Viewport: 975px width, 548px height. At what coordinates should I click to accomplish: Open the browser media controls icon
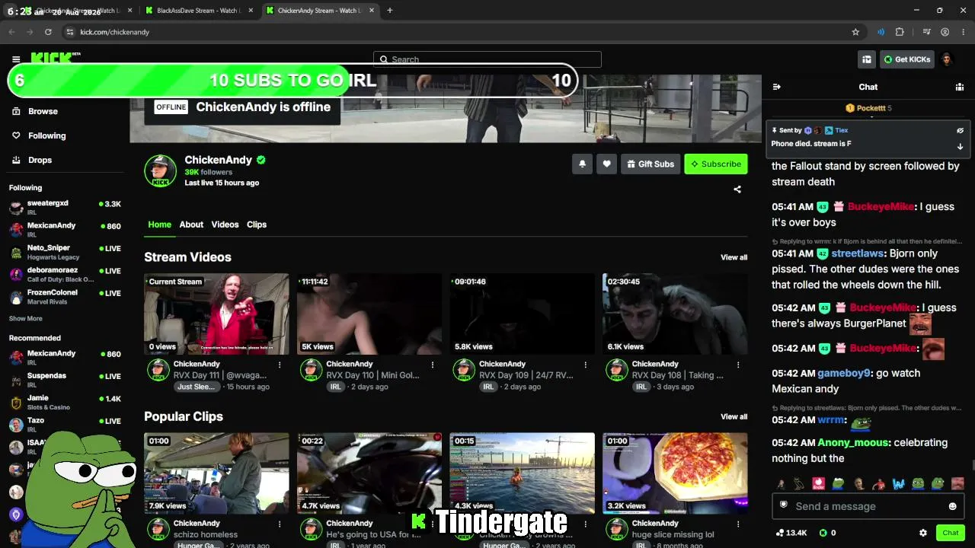point(926,32)
